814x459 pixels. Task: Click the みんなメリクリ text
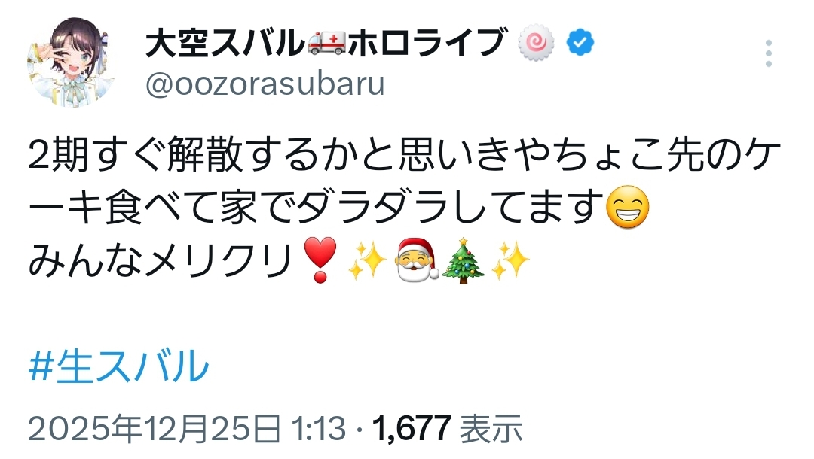162,260
